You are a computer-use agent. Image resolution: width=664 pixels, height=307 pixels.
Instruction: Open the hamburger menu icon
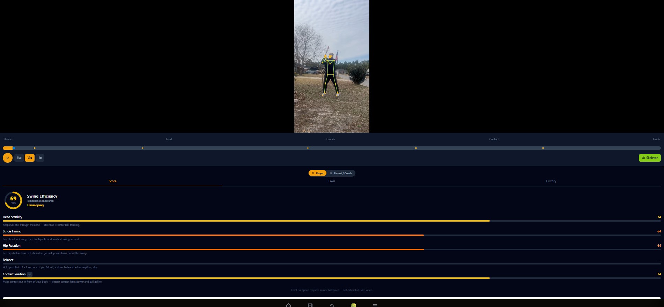point(375,305)
